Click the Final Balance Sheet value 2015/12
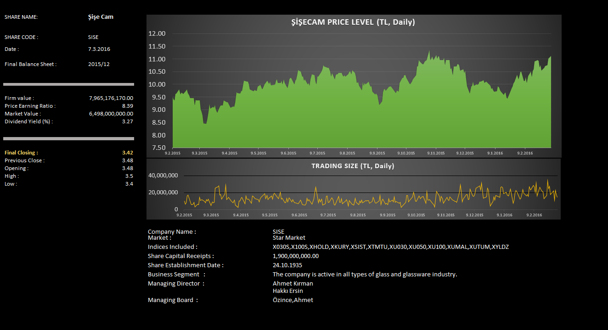Image resolution: width=608 pixels, height=330 pixels. pyautogui.click(x=99, y=64)
